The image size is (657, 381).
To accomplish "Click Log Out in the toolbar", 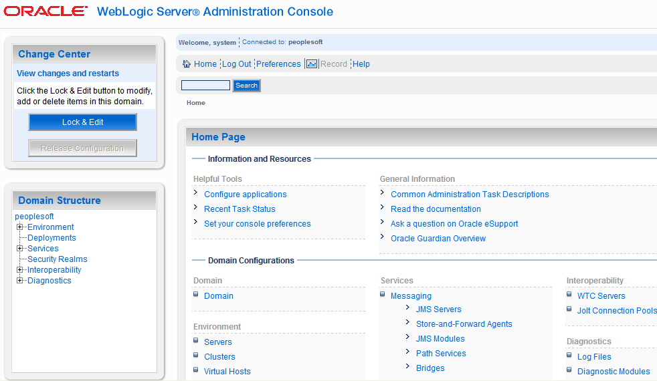I will (x=236, y=64).
